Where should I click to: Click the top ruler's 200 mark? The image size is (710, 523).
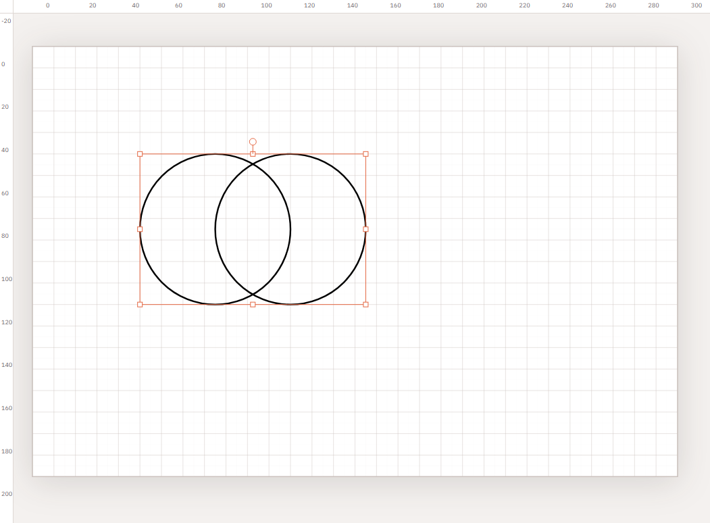(x=482, y=5)
